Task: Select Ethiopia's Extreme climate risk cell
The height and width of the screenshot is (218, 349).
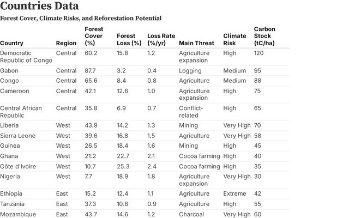Action: pyautogui.click(x=234, y=193)
